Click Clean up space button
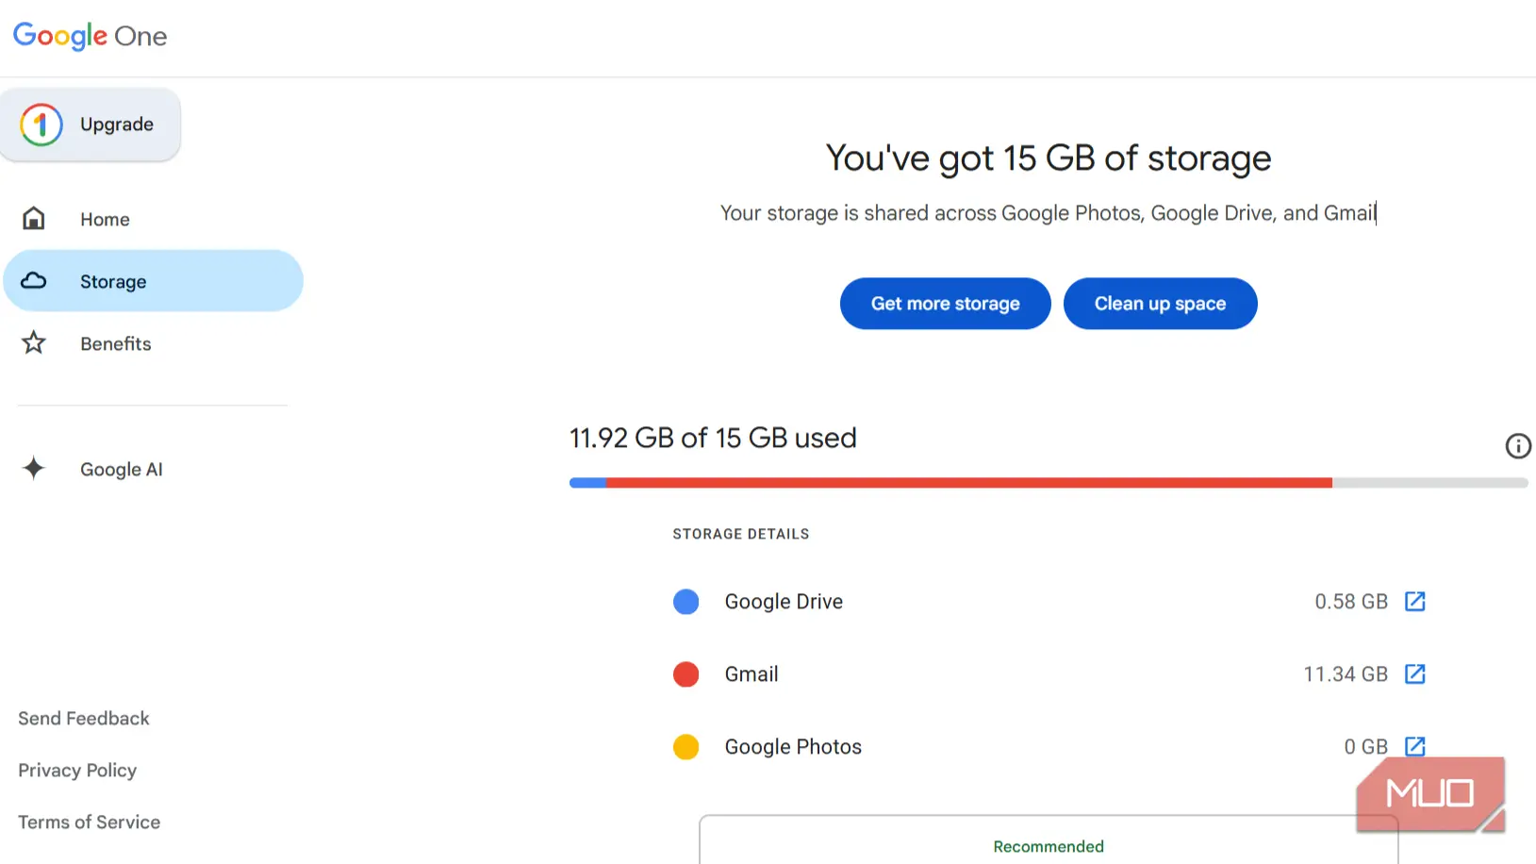The height and width of the screenshot is (864, 1536). coord(1160,304)
